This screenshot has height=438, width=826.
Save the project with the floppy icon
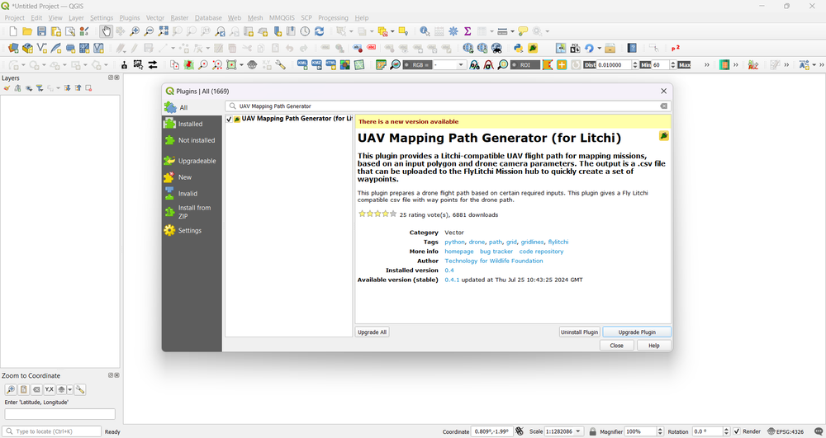point(41,31)
